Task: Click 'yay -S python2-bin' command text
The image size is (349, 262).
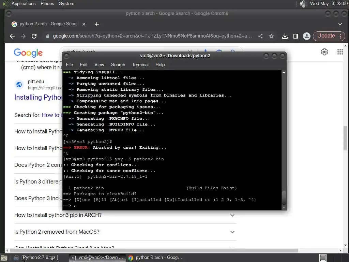Action: click(x=139, y=159)
